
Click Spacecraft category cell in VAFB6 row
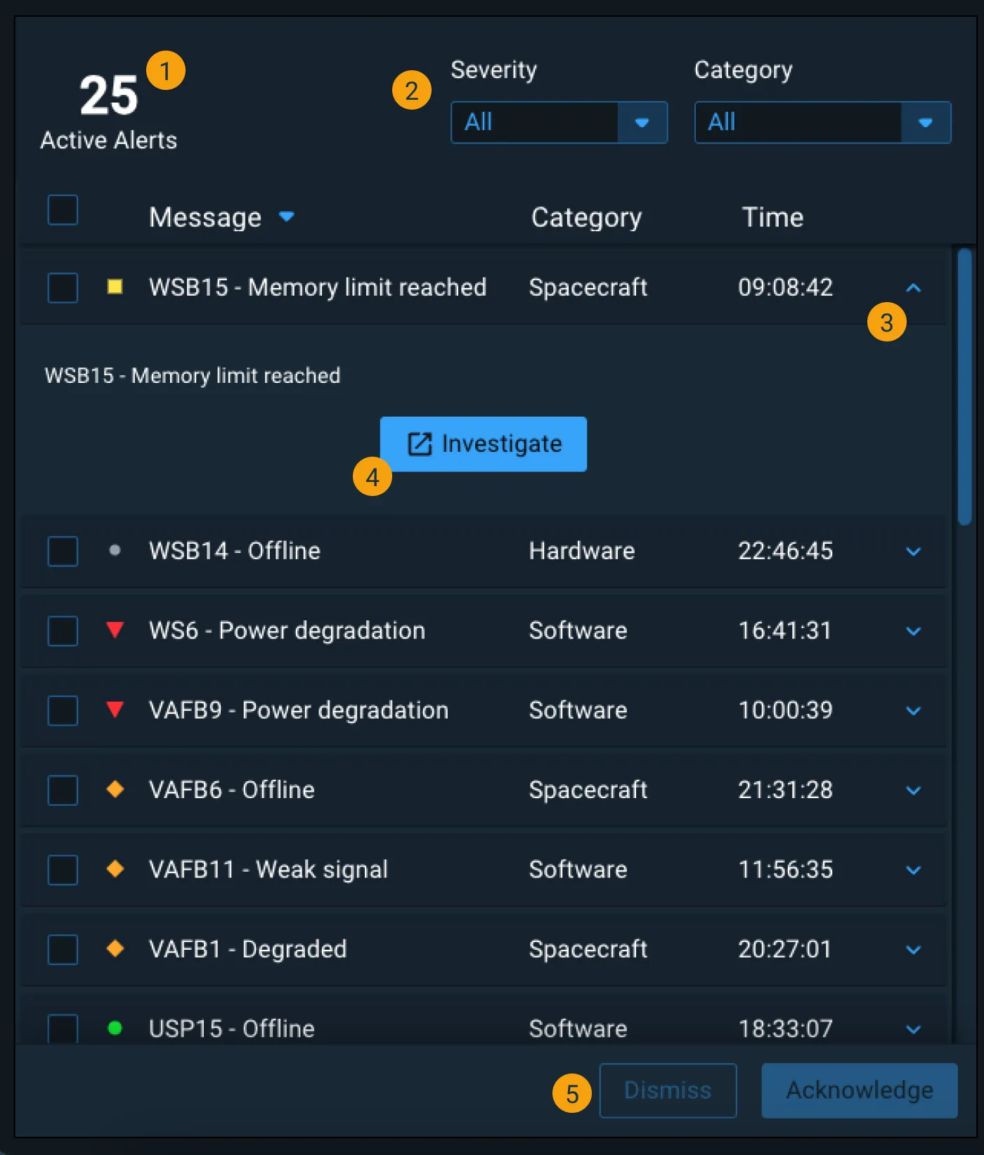point(588,790)
